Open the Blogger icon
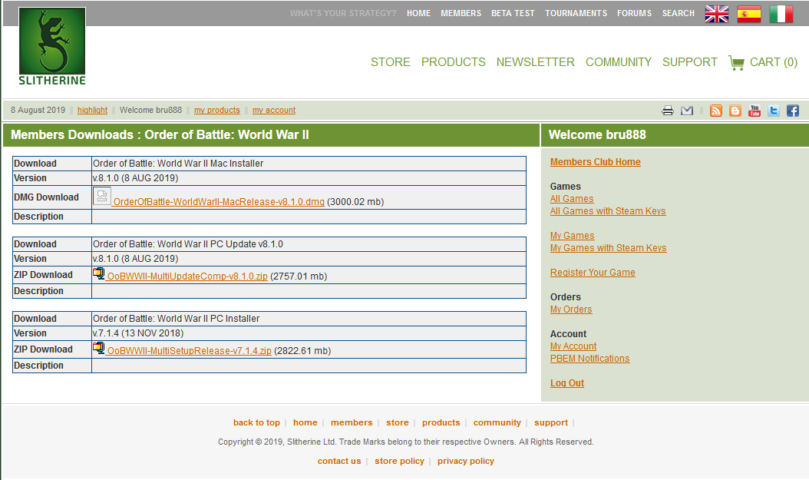 coord(735,111)
